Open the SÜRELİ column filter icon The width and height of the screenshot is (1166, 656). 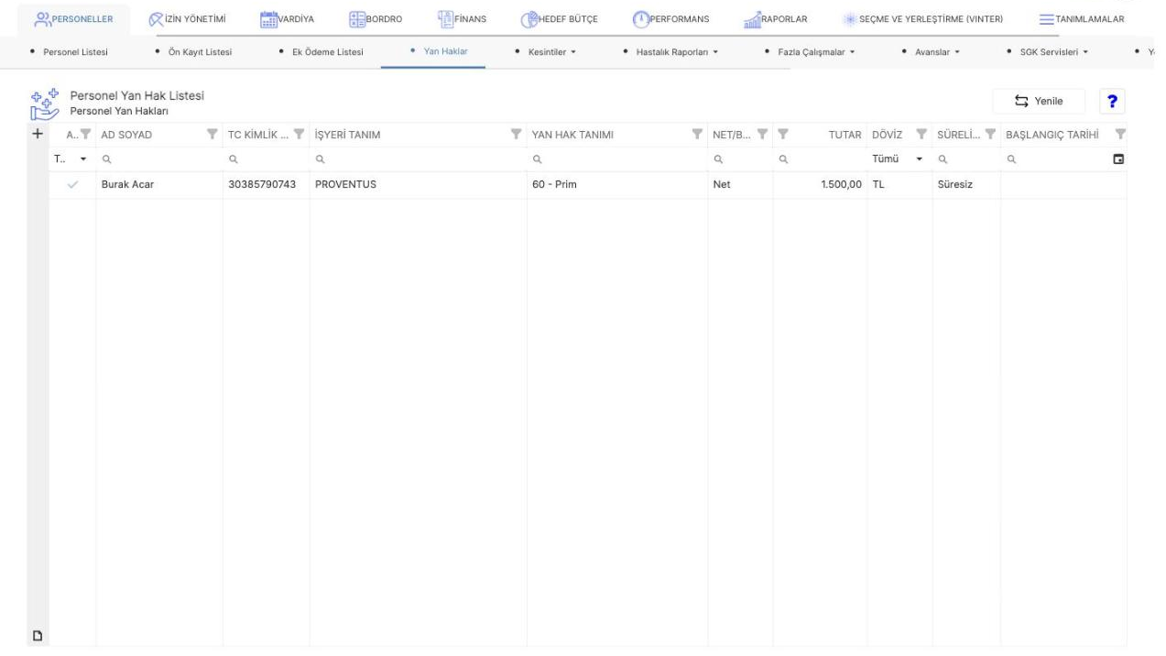[x=990, y=136]
